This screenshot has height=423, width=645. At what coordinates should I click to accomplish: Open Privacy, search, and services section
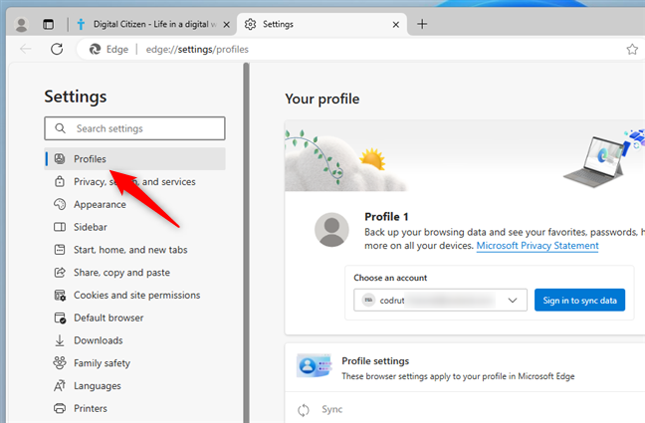(135, 181)
